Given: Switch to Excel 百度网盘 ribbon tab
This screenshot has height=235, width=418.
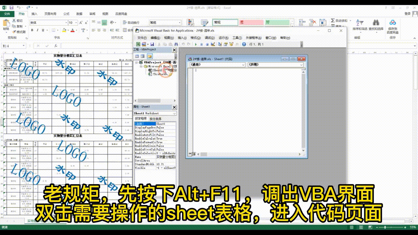Looking at the screenshot, I should coord(121,14).
